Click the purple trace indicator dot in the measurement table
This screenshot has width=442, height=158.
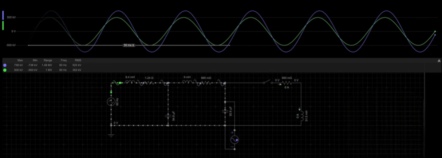click(x=5, y=65)
